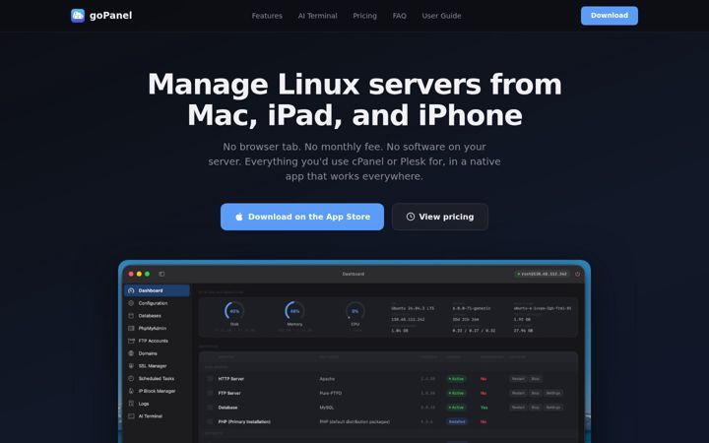
Task: Click the Active badge in the FTP Server row
Action: point(457,393)
